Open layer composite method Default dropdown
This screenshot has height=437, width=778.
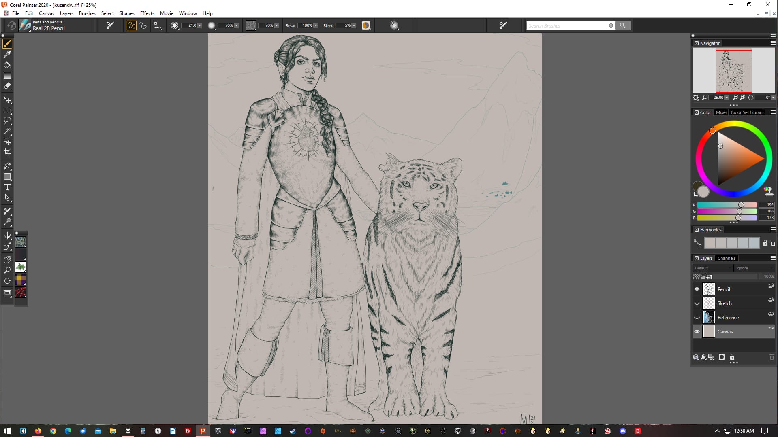tap(712, 268)
